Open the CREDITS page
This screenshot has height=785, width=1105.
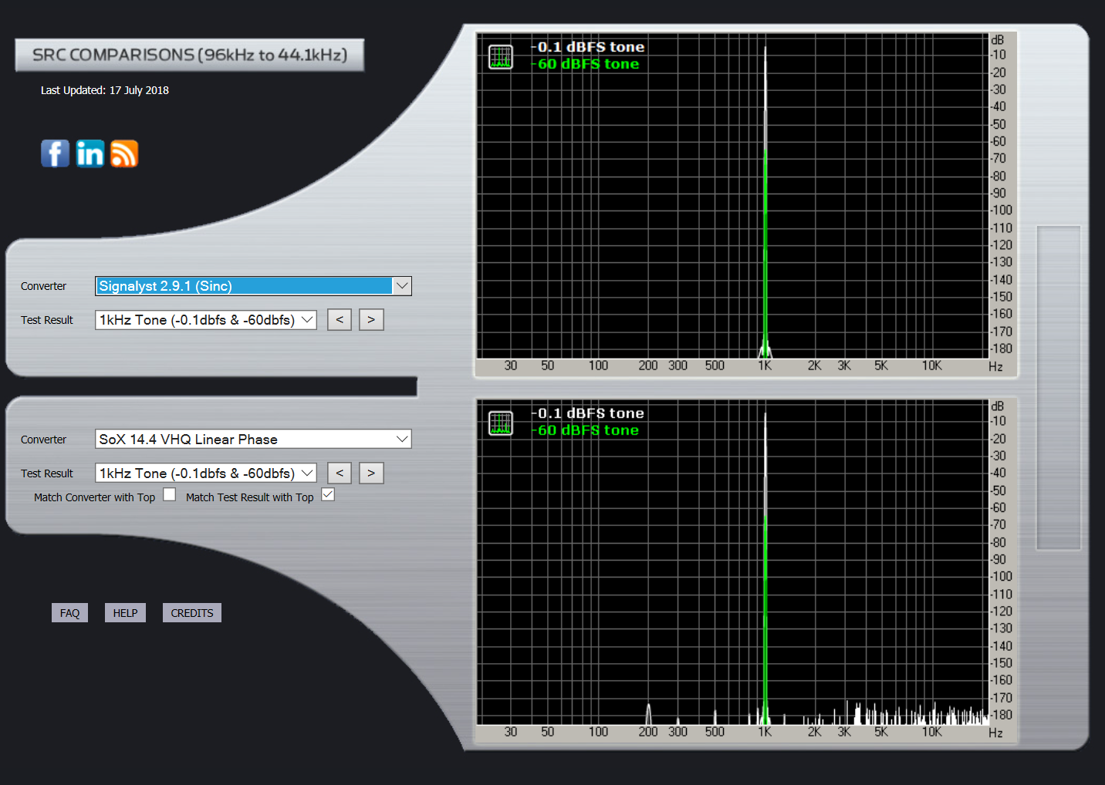click(x=192, y=613)
